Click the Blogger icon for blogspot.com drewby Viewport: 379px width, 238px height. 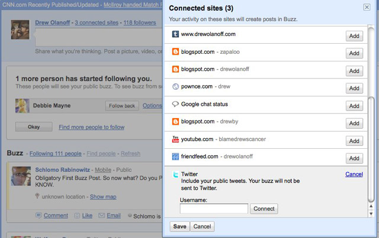coord(175,122)
